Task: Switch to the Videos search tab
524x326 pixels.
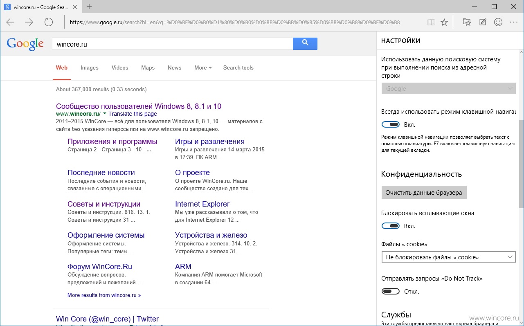Action: 120,68
